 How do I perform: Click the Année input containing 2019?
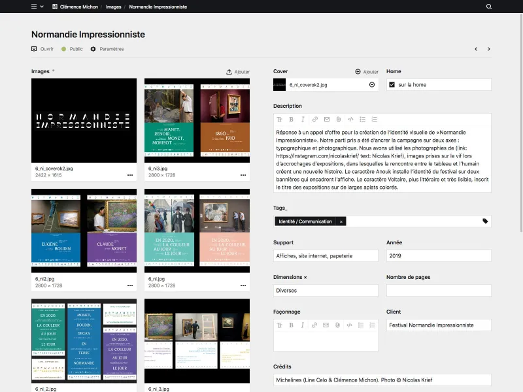(439, 255)
